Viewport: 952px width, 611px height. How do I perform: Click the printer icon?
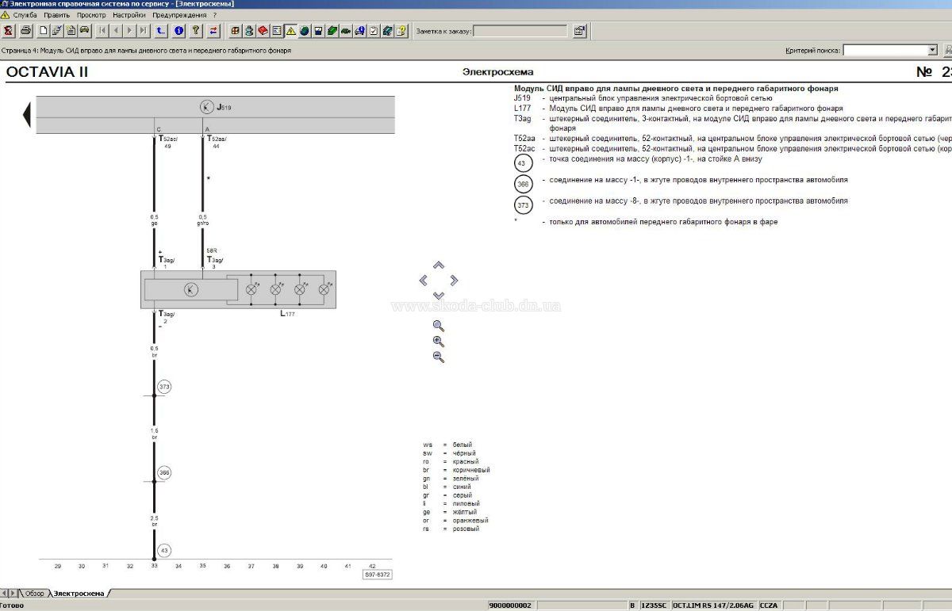tap(25, 31)
